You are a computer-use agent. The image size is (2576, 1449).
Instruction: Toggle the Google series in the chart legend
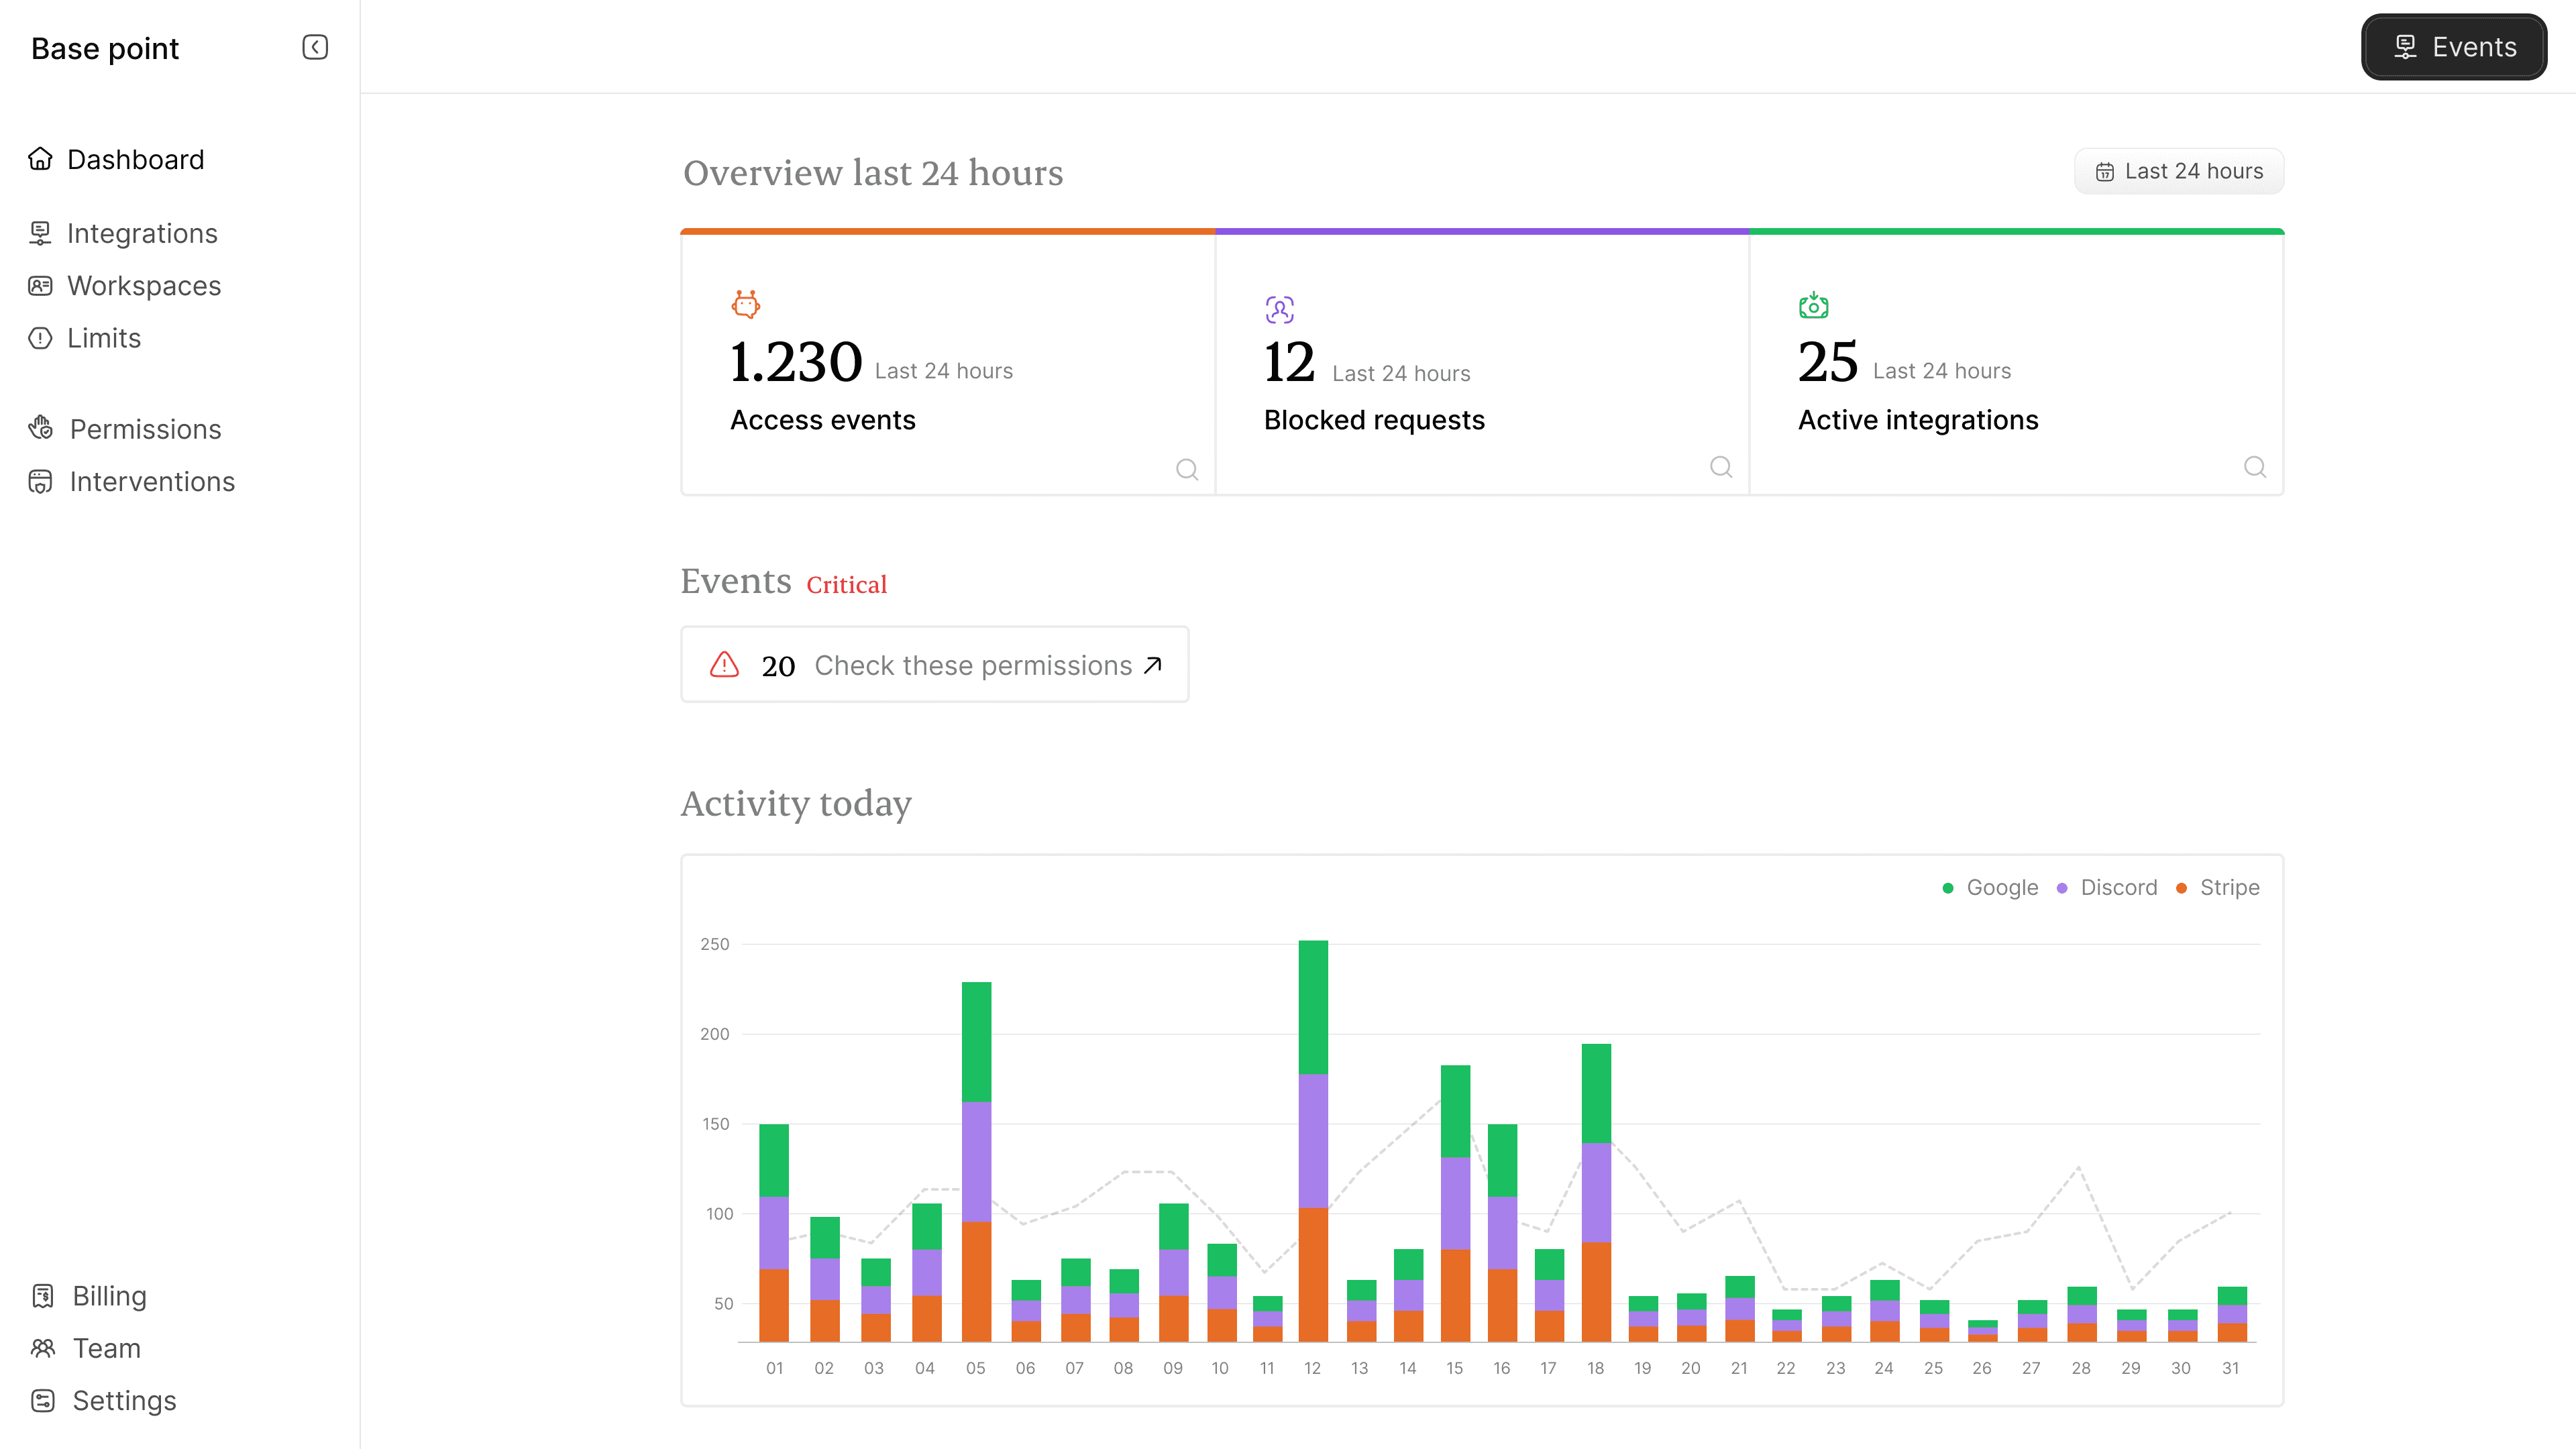(1990, 888)
